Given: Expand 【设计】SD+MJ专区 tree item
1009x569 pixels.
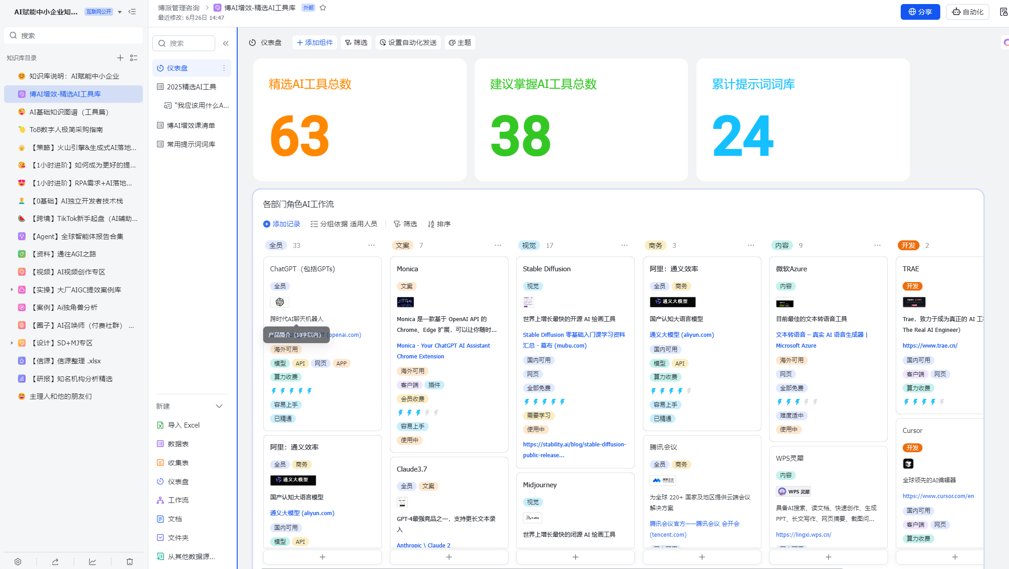Looking at the screenshot, I should (12, 343).
